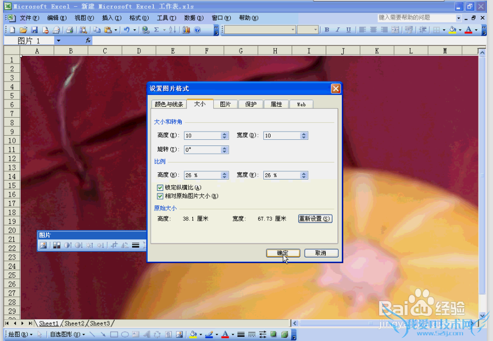Click the 键入需要帮助的问题 help box
This screenshot has width=493, height=341.
[x=417, y=18]
